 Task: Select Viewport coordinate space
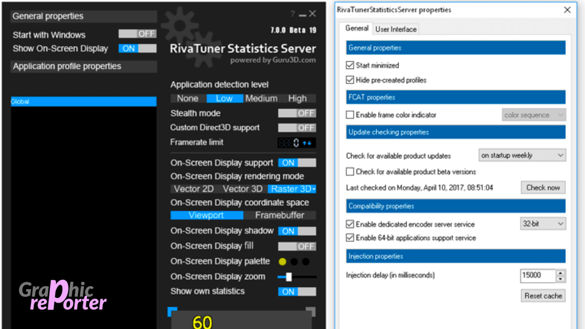click(x=207, y=215)
